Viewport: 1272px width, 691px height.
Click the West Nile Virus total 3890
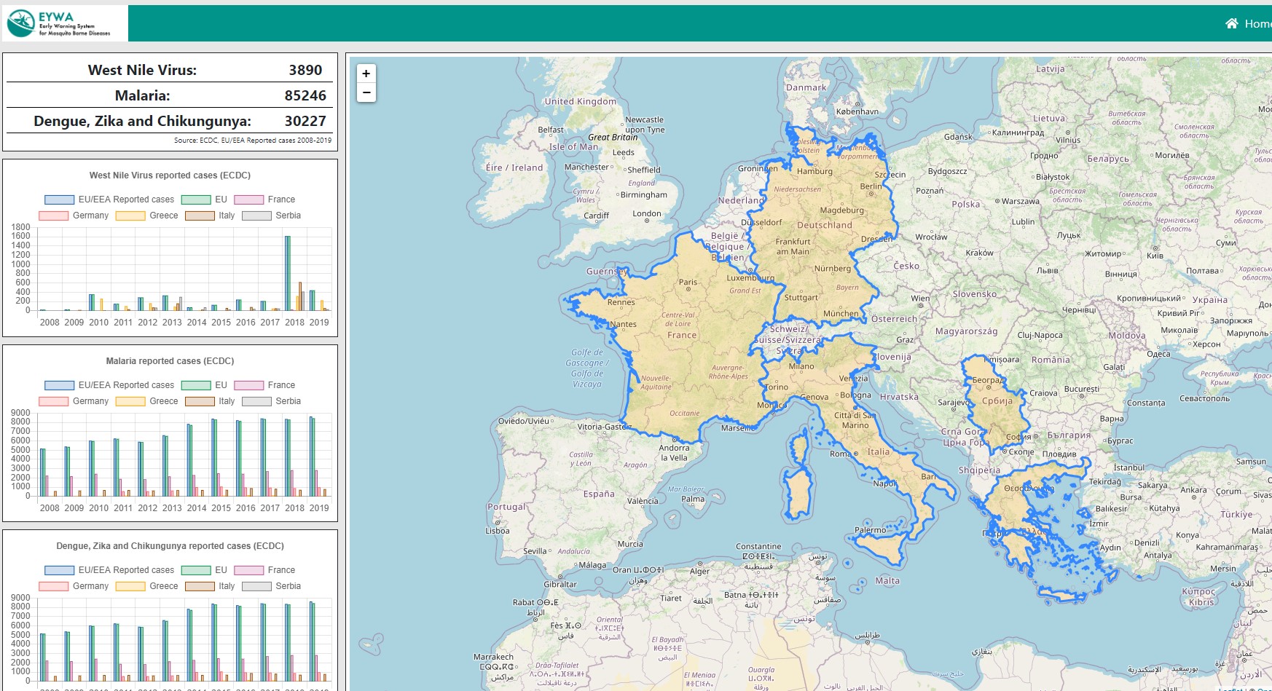pos(305,70)
